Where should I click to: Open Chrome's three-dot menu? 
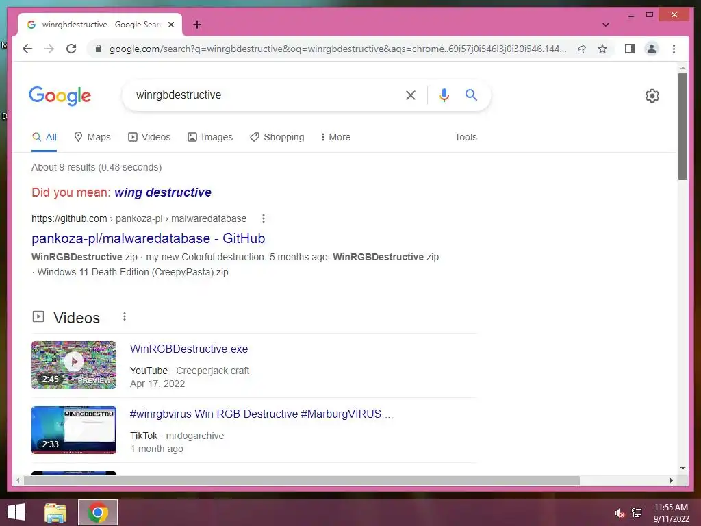click(x=674, y=49)
